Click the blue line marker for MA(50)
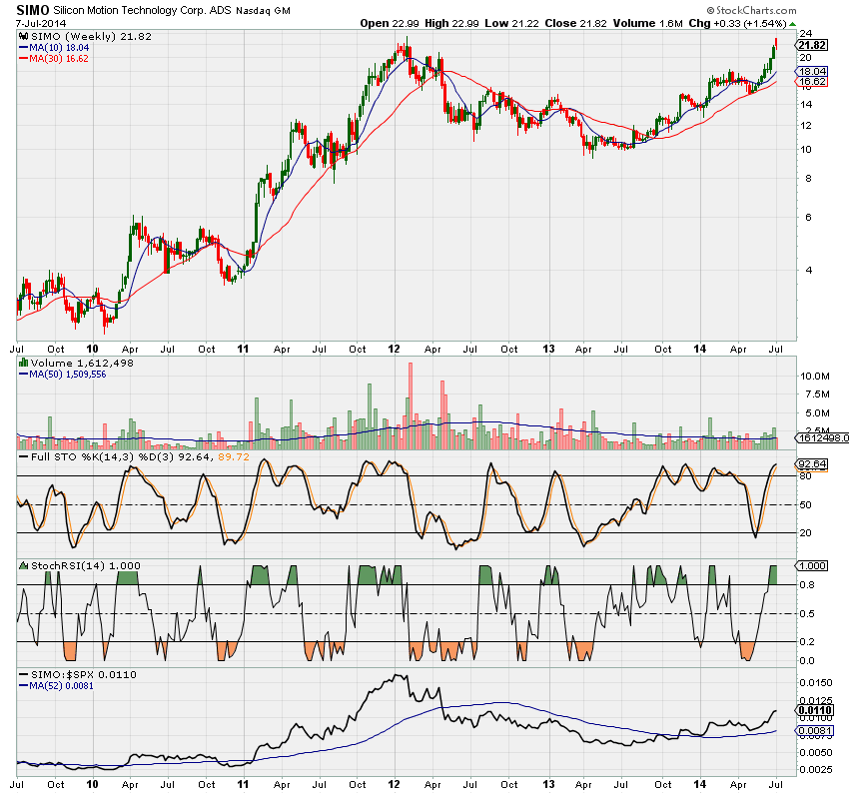849x794 pixels. point(23,374)
